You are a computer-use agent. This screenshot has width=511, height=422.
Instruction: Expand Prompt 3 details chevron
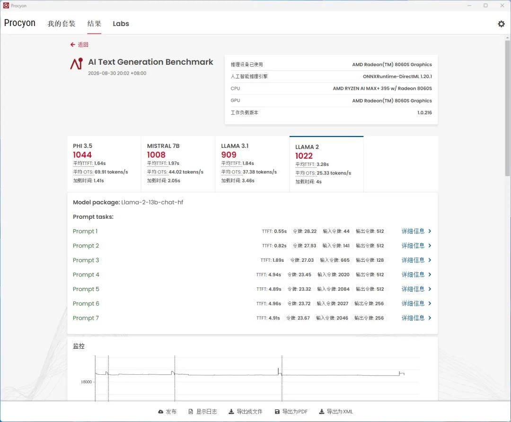coord(430,260)
